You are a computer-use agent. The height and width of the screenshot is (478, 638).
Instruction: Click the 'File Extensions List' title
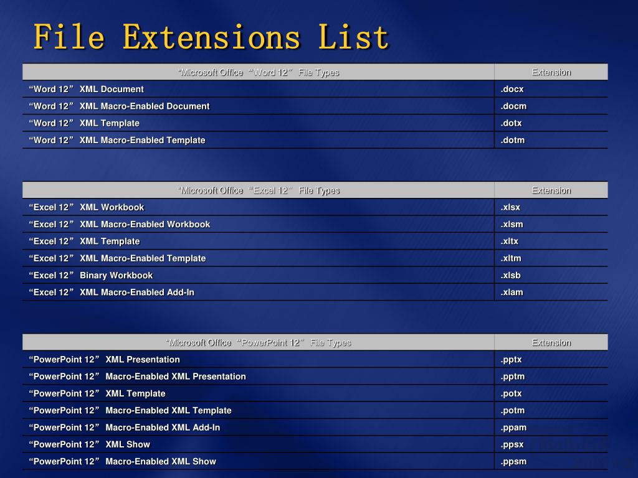211,37
